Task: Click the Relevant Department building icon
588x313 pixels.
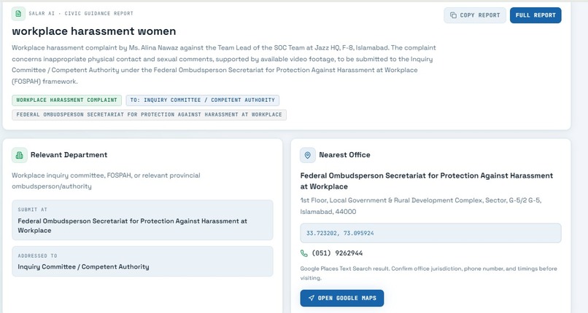Action: [x=19, y=155]
